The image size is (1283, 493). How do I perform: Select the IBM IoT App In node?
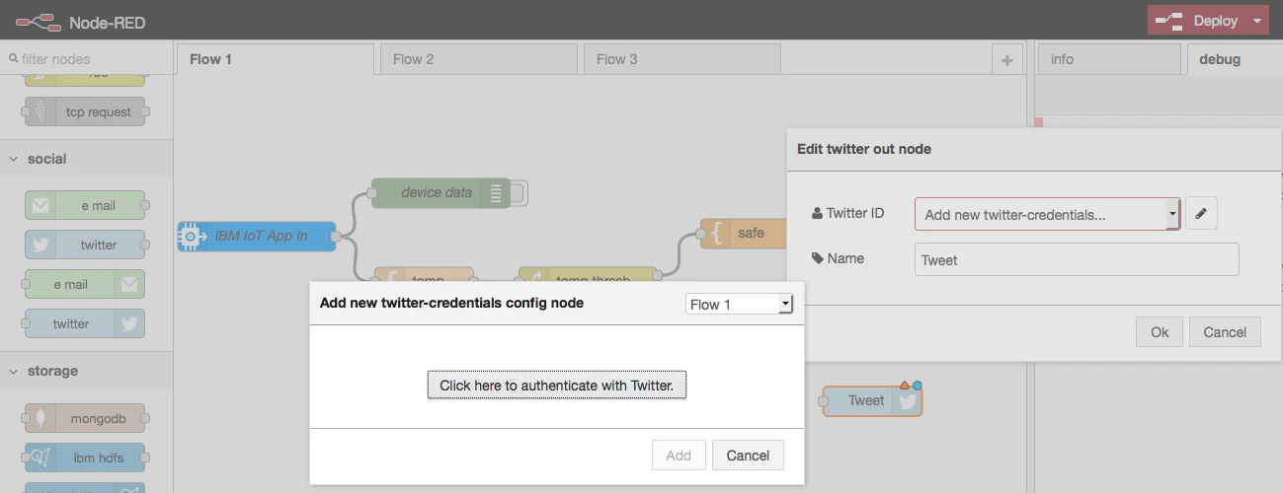257,237
